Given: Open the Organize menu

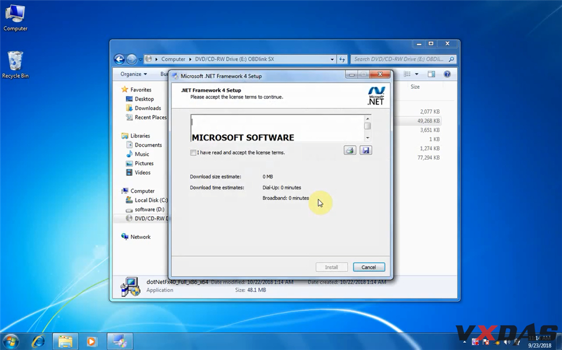Looking at the screenshot, I should (x=133, y=74).
